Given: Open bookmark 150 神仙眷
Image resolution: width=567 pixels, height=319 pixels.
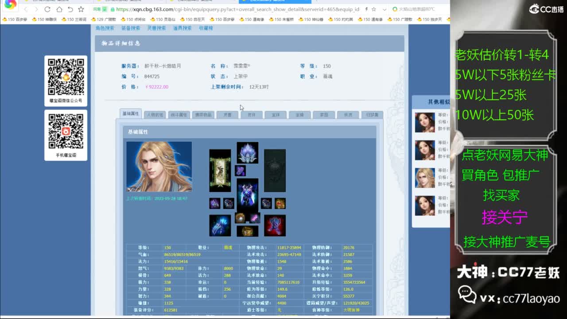Looking at the screenshot, I should coord(311,19).
